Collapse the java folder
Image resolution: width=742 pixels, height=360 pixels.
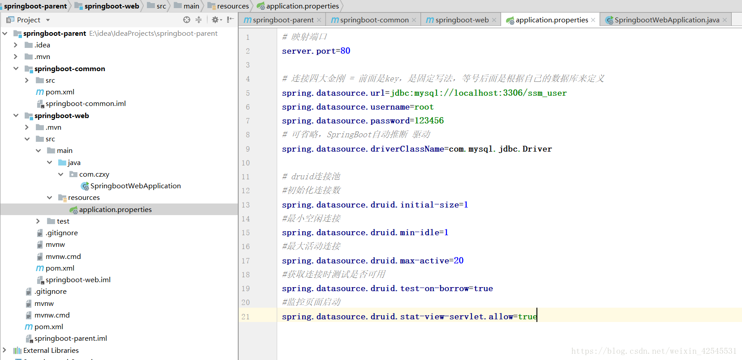(49, 162)
